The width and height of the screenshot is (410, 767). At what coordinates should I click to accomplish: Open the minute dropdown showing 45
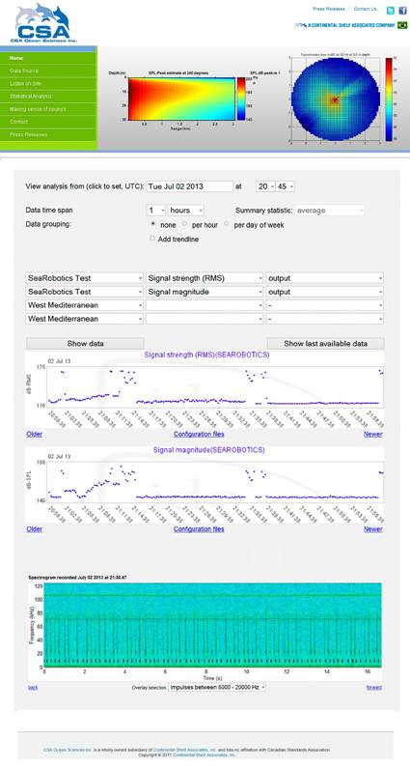(x=285, y=186)
